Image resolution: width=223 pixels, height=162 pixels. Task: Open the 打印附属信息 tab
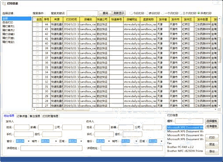[50, 116]
